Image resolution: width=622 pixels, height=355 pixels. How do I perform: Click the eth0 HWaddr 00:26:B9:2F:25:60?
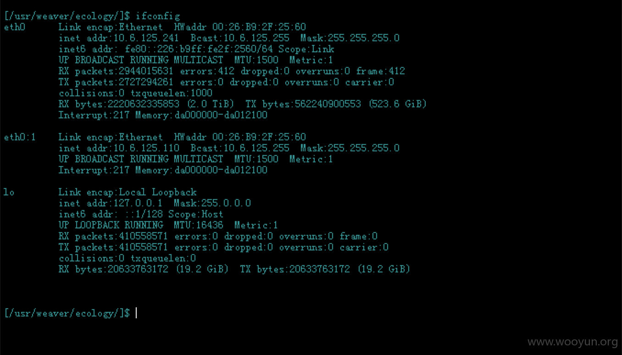240,27
